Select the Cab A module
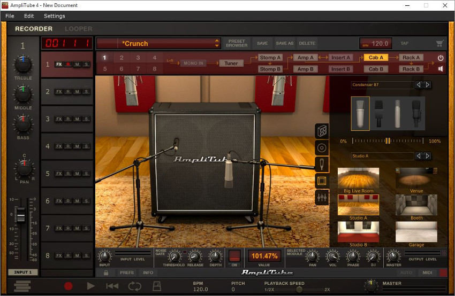Viewport: 455px width, 296px height. tap(376, 58)
